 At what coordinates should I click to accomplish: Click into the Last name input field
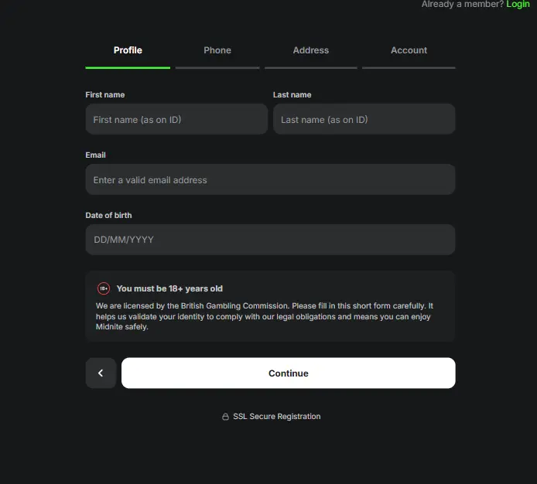(364, 120)
